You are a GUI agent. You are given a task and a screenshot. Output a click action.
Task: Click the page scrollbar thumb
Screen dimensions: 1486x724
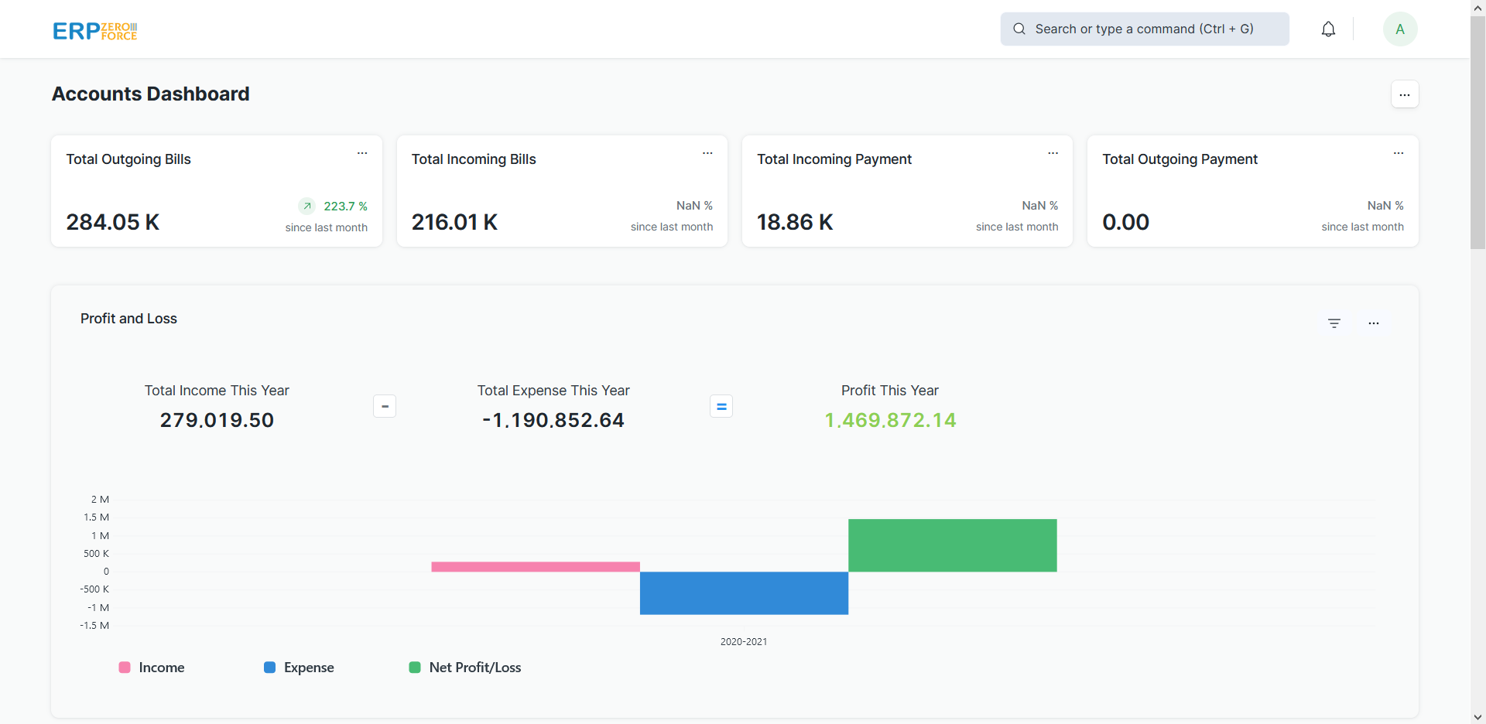[x=1477, y=132]
